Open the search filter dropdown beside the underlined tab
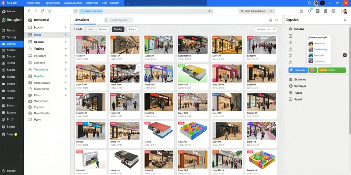351x175 pixels. [x=118, y=20]
